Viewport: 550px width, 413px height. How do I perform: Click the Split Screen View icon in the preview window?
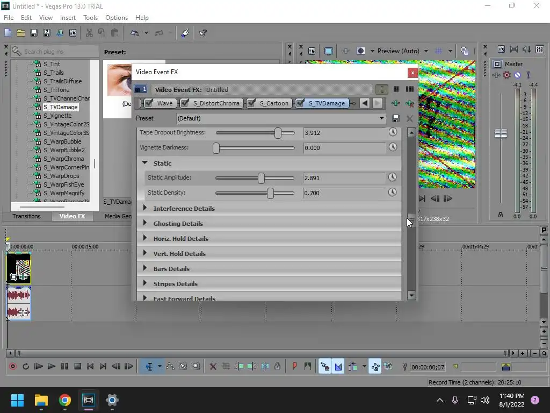click(x=360, y=51)
